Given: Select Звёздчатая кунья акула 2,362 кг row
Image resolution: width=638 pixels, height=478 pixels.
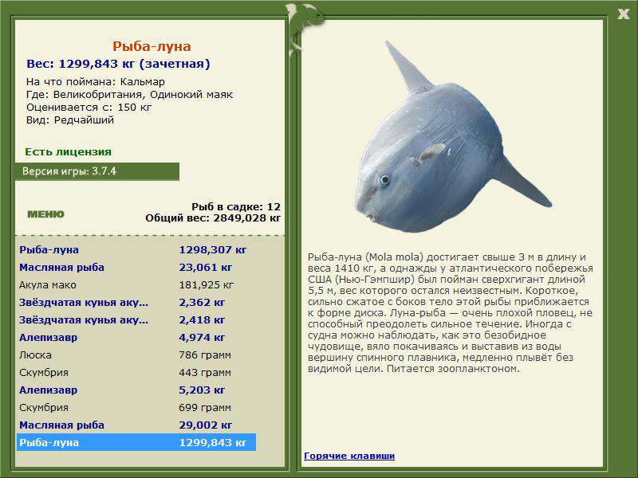Looking at the screenshot, I should (136, 302).
